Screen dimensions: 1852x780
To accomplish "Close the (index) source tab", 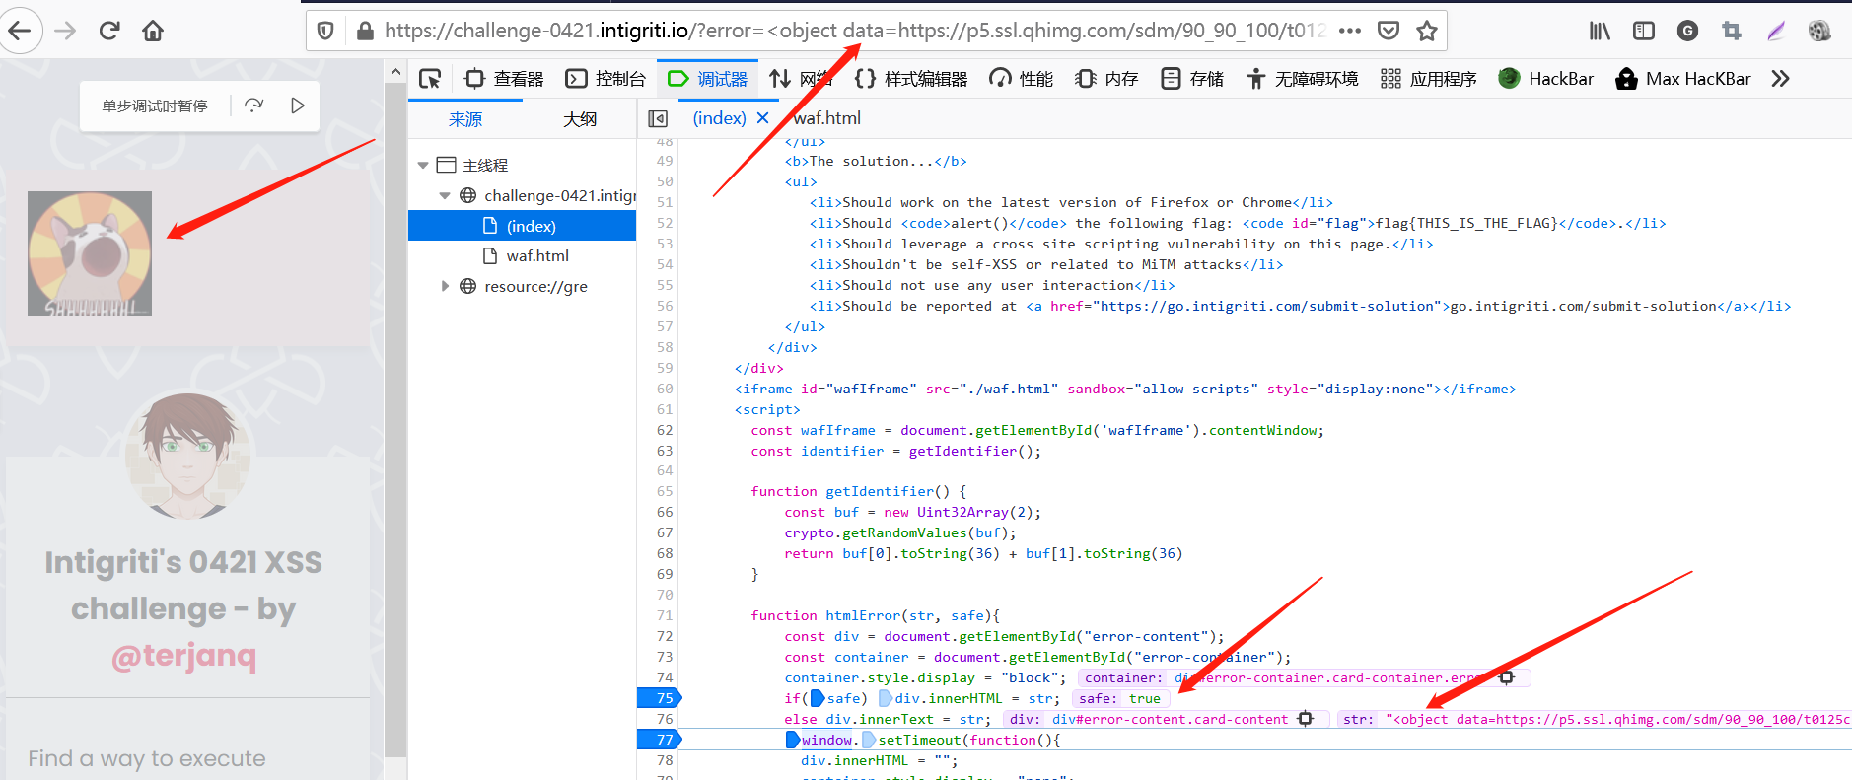I will click(762, 118).
